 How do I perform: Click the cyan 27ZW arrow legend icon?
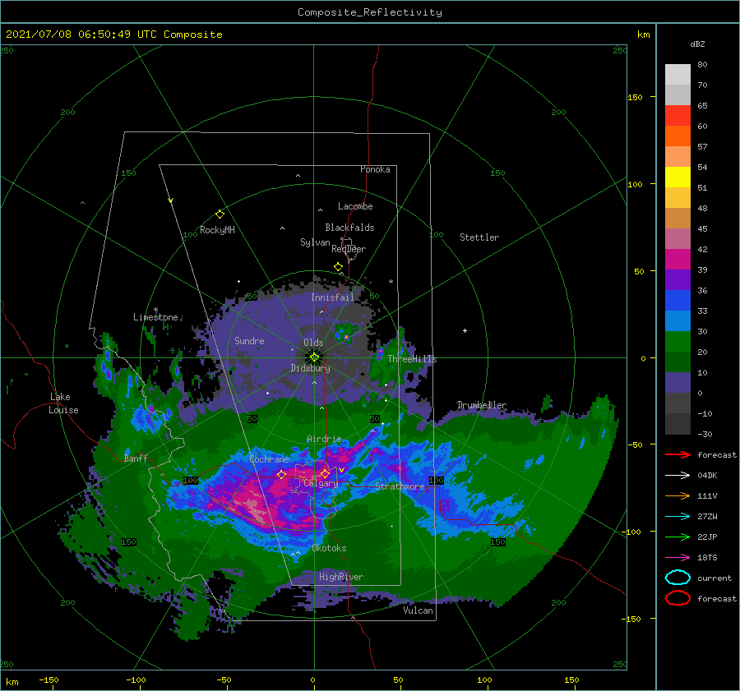[678, 517]
